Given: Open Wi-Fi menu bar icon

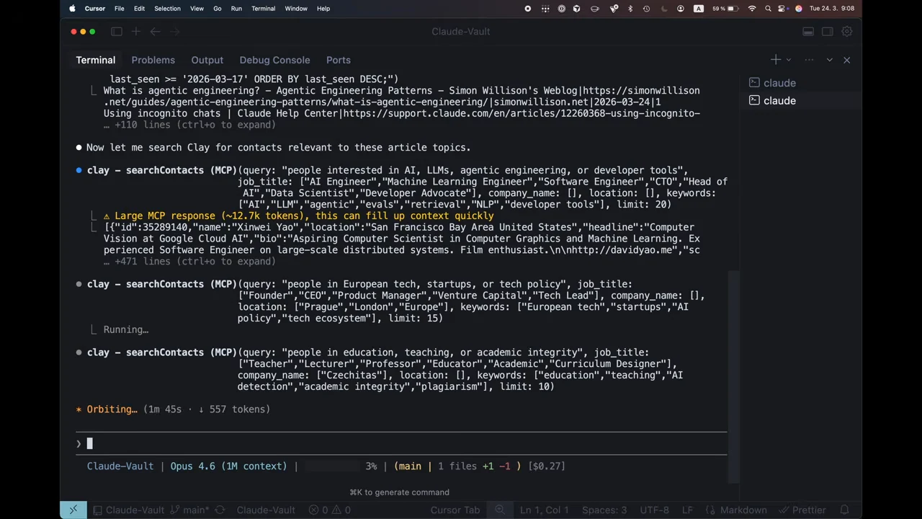Looking at the screenshot, I should (x=752, y=9).
